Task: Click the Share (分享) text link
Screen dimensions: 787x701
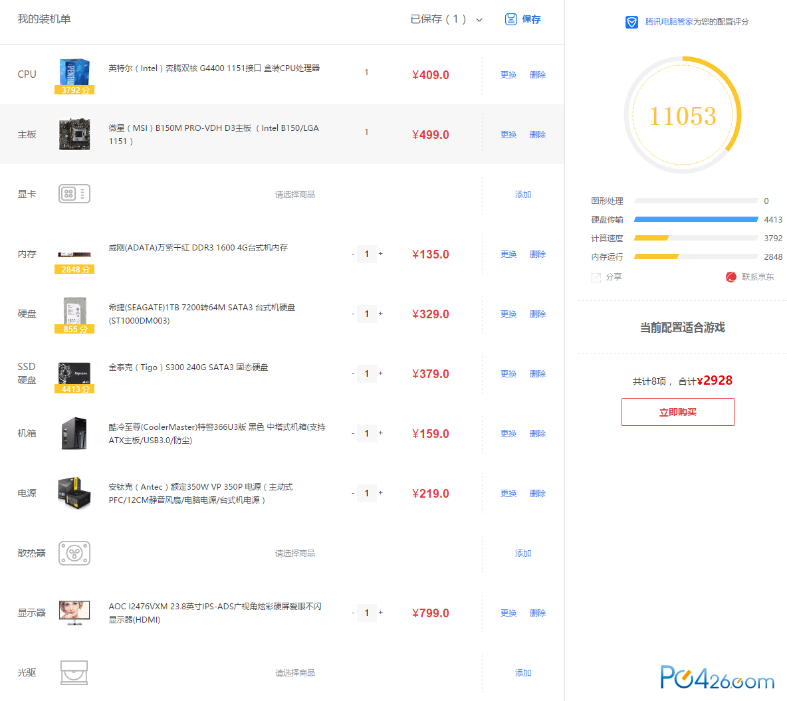Action: point(614,277)
